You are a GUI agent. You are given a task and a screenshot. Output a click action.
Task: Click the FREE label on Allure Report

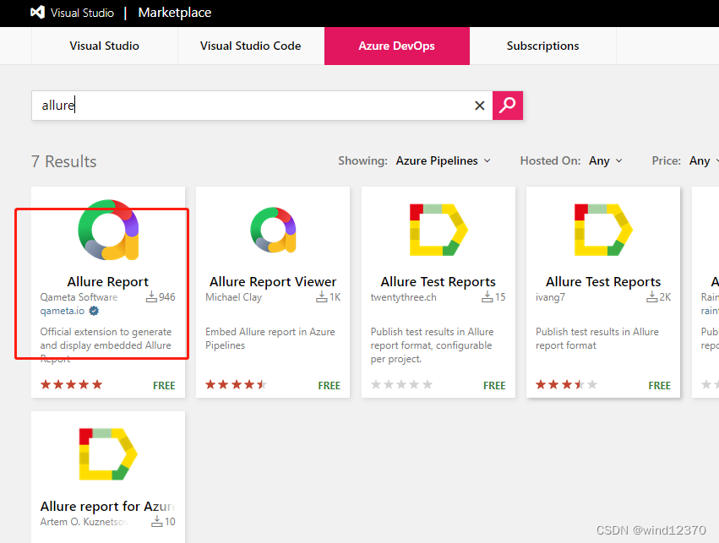pos(164,385)
